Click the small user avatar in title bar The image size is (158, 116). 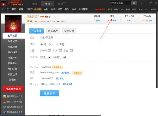coord(3,3)
